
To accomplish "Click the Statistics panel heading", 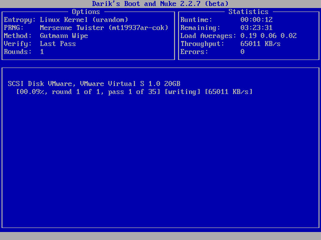I will 248,12.
